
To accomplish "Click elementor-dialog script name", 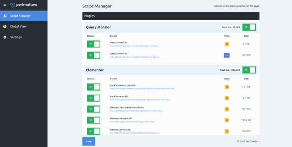I will (120, 129).
